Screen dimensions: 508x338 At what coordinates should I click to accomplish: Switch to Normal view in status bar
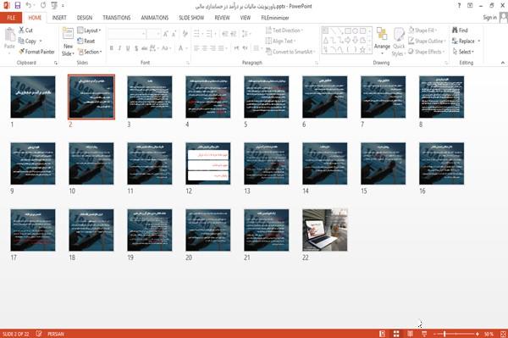383,334
